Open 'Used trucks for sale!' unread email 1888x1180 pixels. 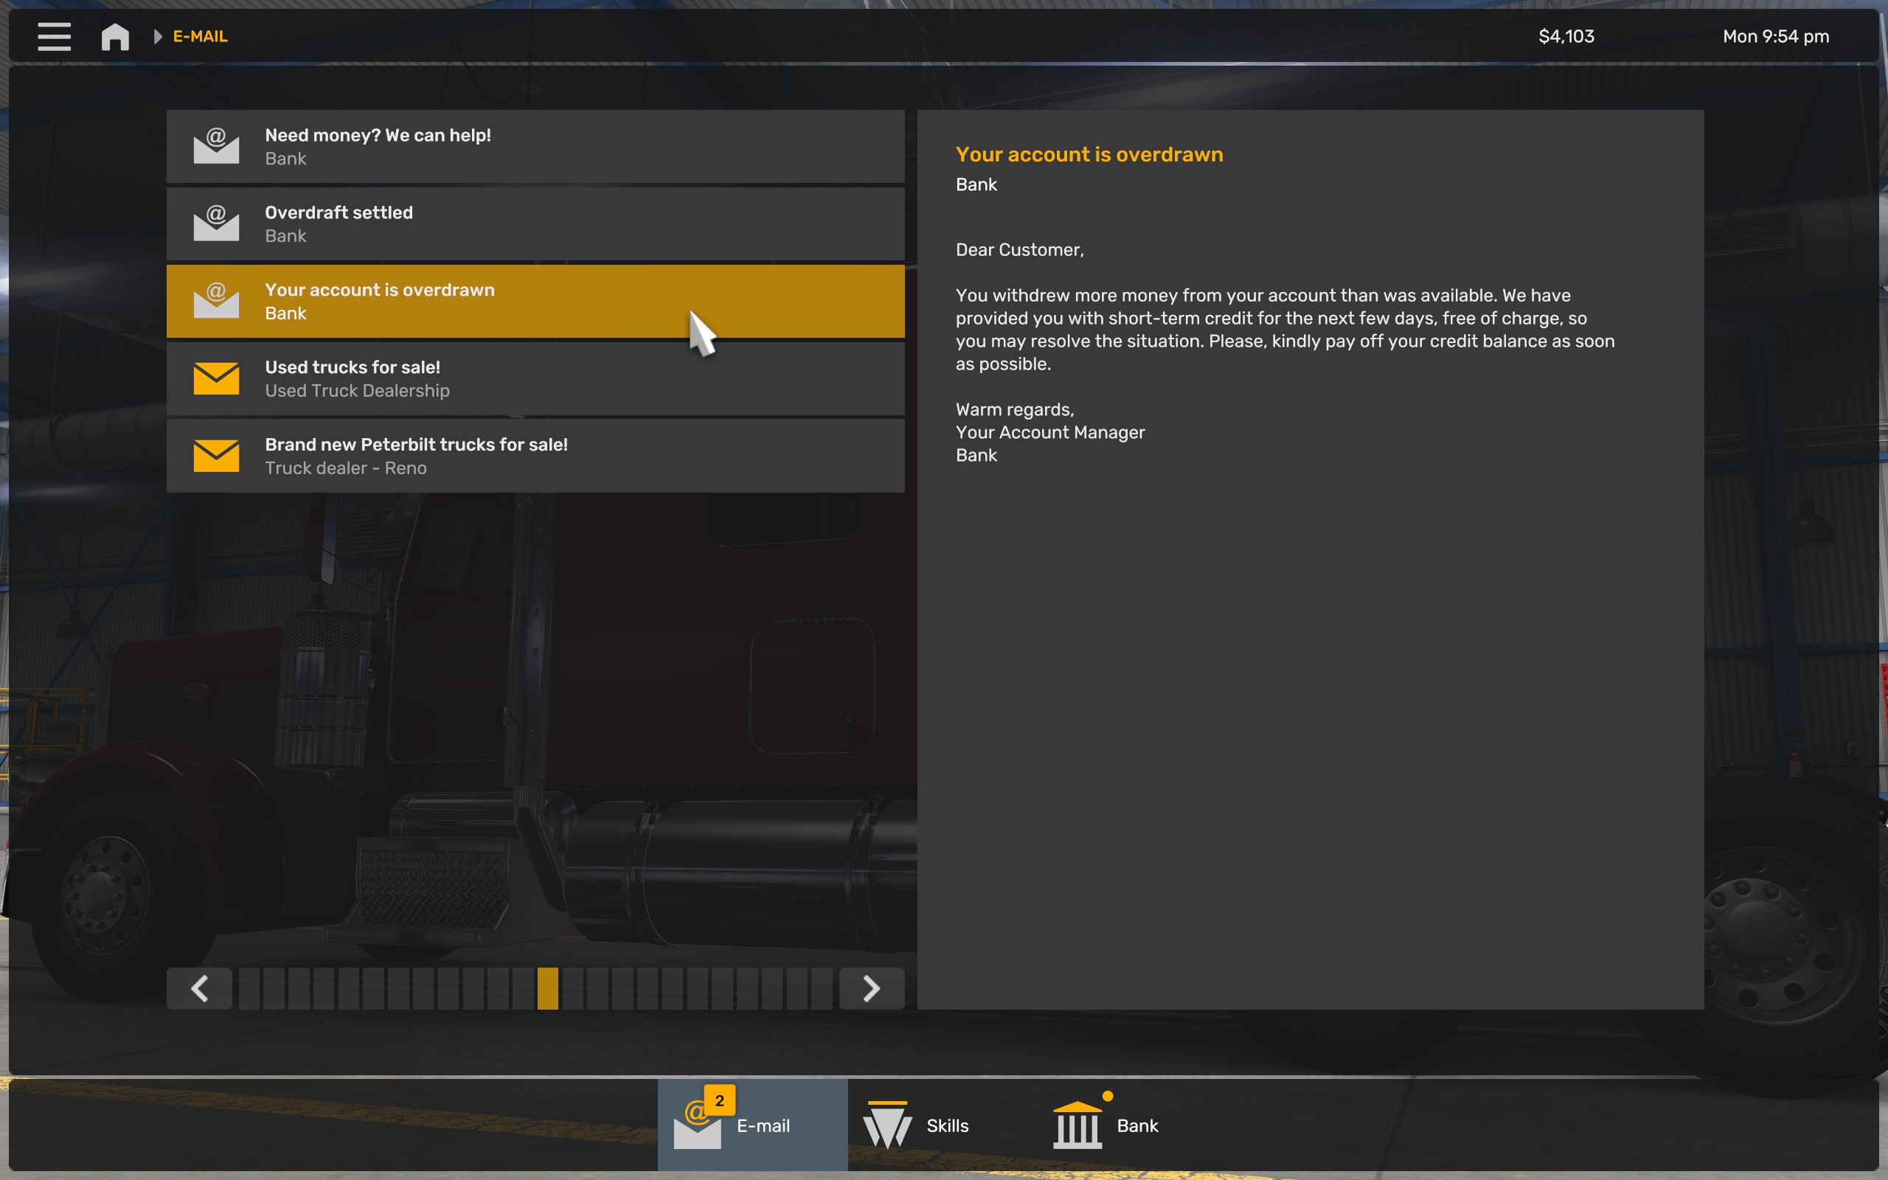535,378
